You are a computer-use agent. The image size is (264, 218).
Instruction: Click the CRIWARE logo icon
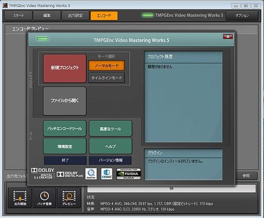107,174
